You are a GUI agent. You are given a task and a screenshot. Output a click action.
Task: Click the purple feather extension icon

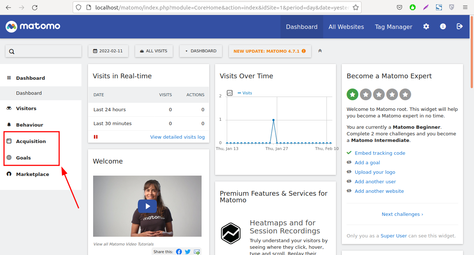click(426, 7)
